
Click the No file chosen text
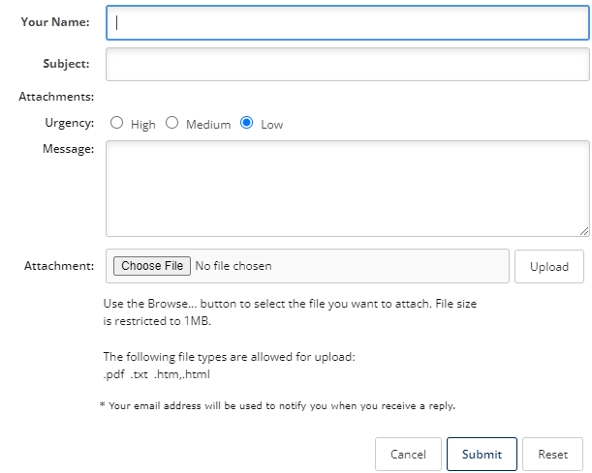pos(234,266)
